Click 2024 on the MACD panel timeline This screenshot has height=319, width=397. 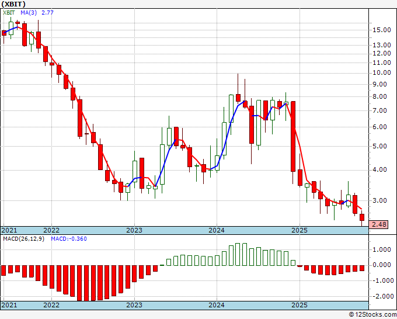[x=217, y=305]
